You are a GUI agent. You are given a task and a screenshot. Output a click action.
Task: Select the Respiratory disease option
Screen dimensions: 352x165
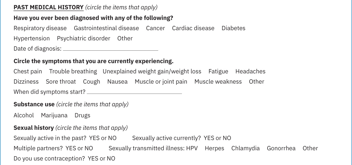[x=40, y=28]
